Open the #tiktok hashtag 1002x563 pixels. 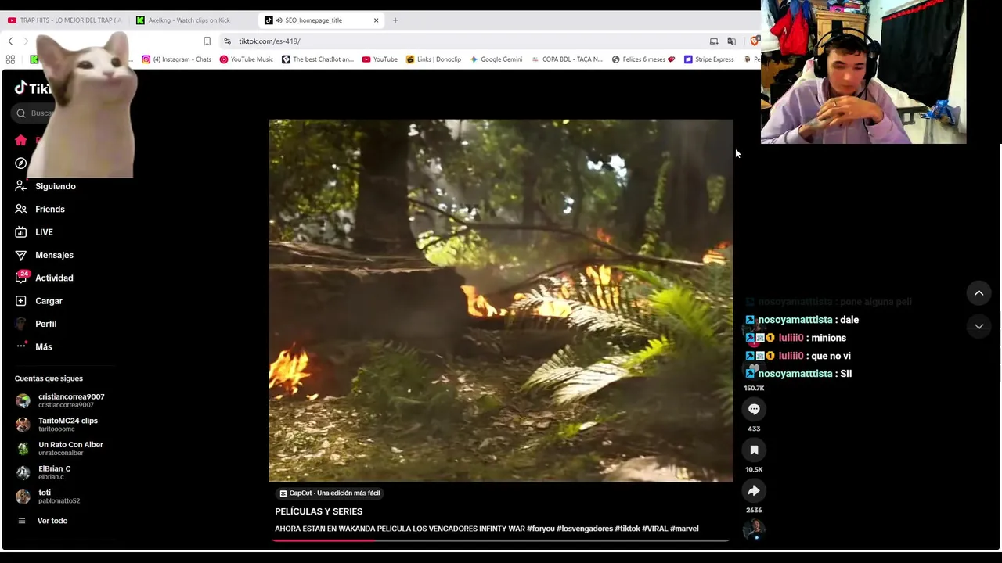(627, 529)
